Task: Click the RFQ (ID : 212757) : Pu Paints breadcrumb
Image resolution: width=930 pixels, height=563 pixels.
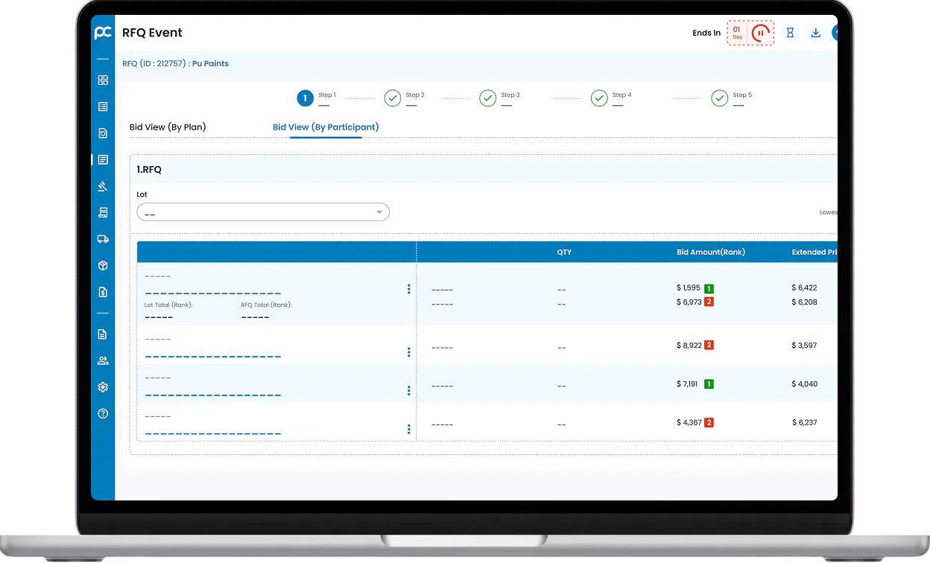Action: click(175, 63)
